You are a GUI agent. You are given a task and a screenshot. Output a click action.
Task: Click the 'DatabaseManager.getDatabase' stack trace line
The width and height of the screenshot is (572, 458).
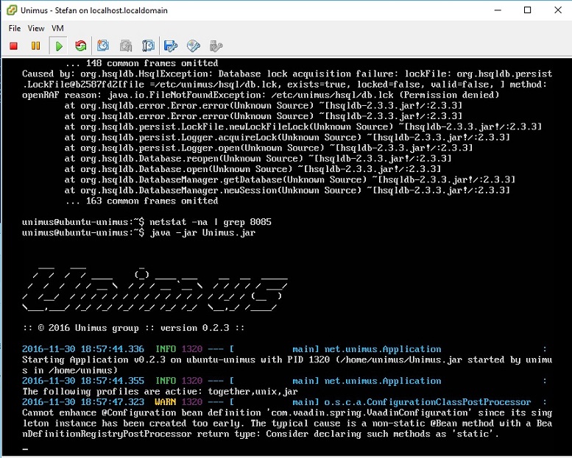tap(289, 179)
